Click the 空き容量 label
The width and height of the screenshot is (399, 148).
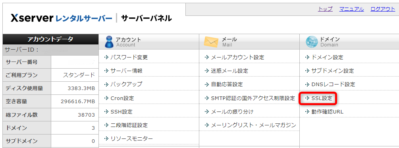click(16, 102)
